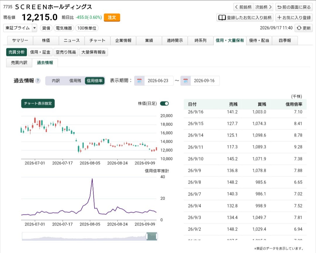The width and height of the screenshot is (316, 253).
Task: Open the ニュース tab
Action: [x=72, y=41]
